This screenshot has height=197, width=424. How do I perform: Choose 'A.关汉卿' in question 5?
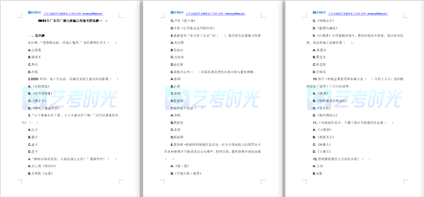(177, 42)
